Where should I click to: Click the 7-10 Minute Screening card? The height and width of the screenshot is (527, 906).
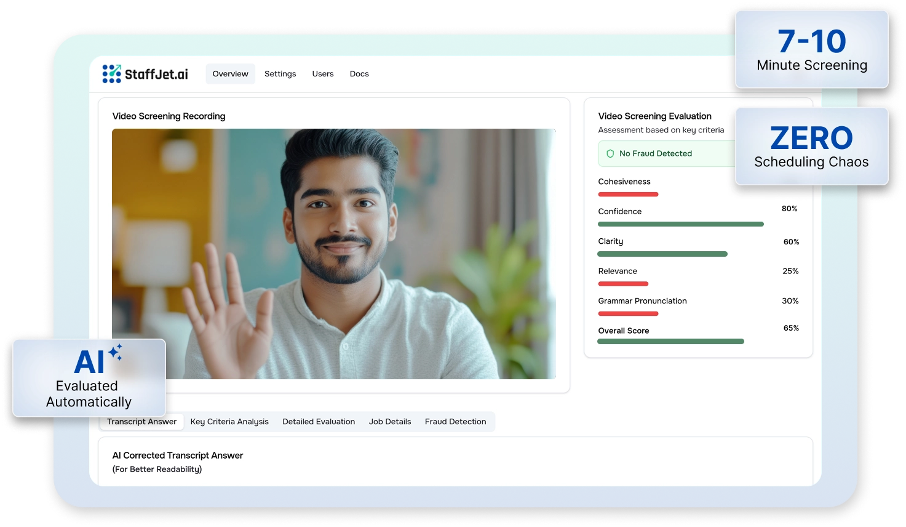click(811, 50)
